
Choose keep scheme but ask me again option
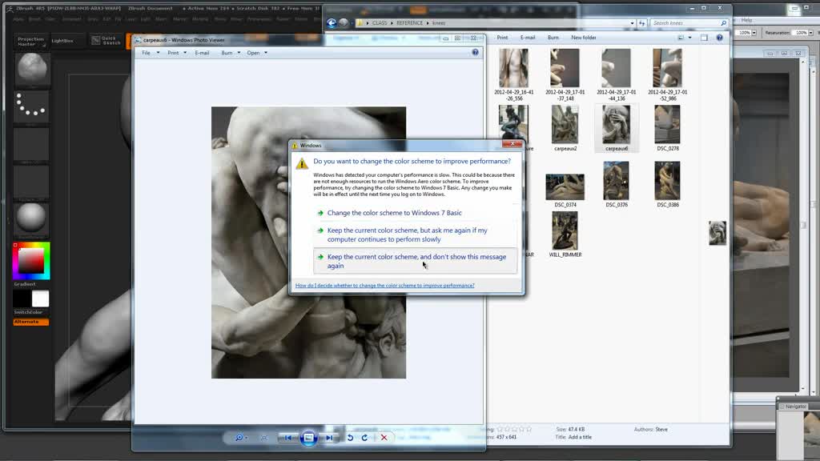tap(416, 235)
